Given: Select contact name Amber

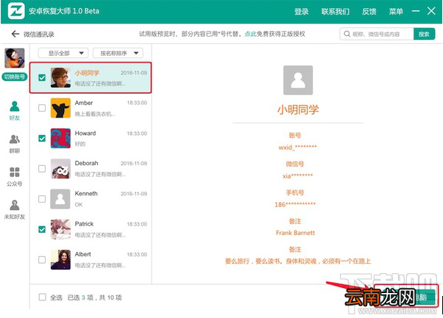Looking at the screenshot, I should [x=84, y=103].
